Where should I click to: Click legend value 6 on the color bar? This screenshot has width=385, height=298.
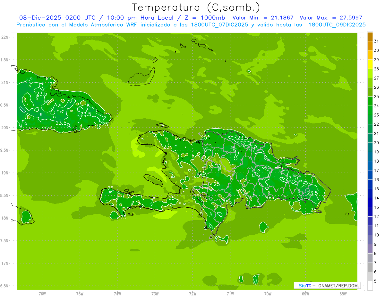(x=375, y=272)
